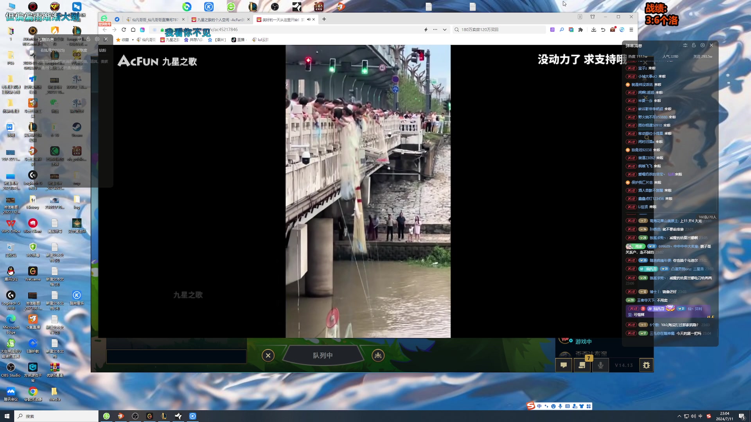This screenshot has height=422, width=751.
Task: Toggle the lock in 弹幕消息 panel
Action: pyautogui.click(x=694, y=45)
